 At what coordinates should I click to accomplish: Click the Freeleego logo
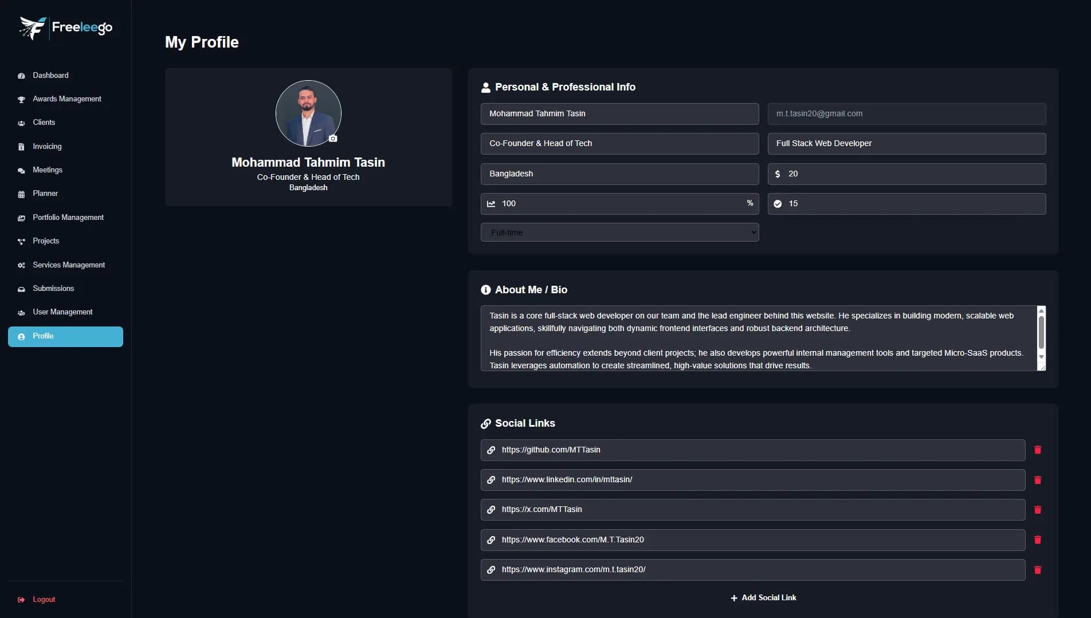pyautogui.click(x=66, y=27)
